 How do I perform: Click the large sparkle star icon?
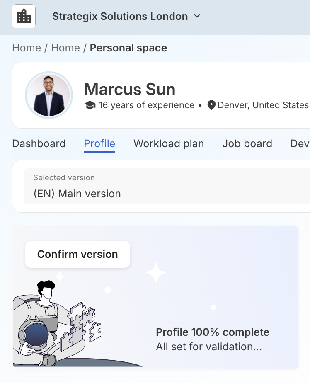pos(156,273)
